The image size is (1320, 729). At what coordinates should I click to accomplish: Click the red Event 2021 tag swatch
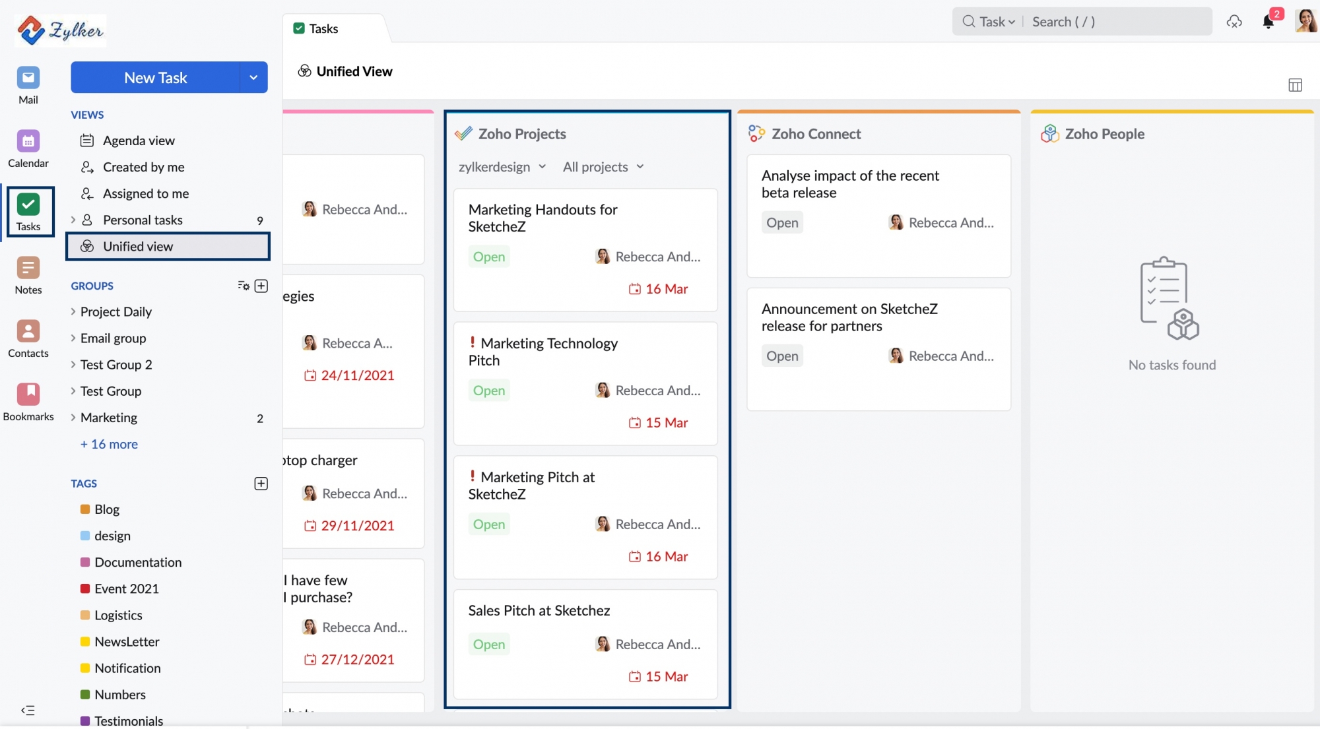click(85, 588)
